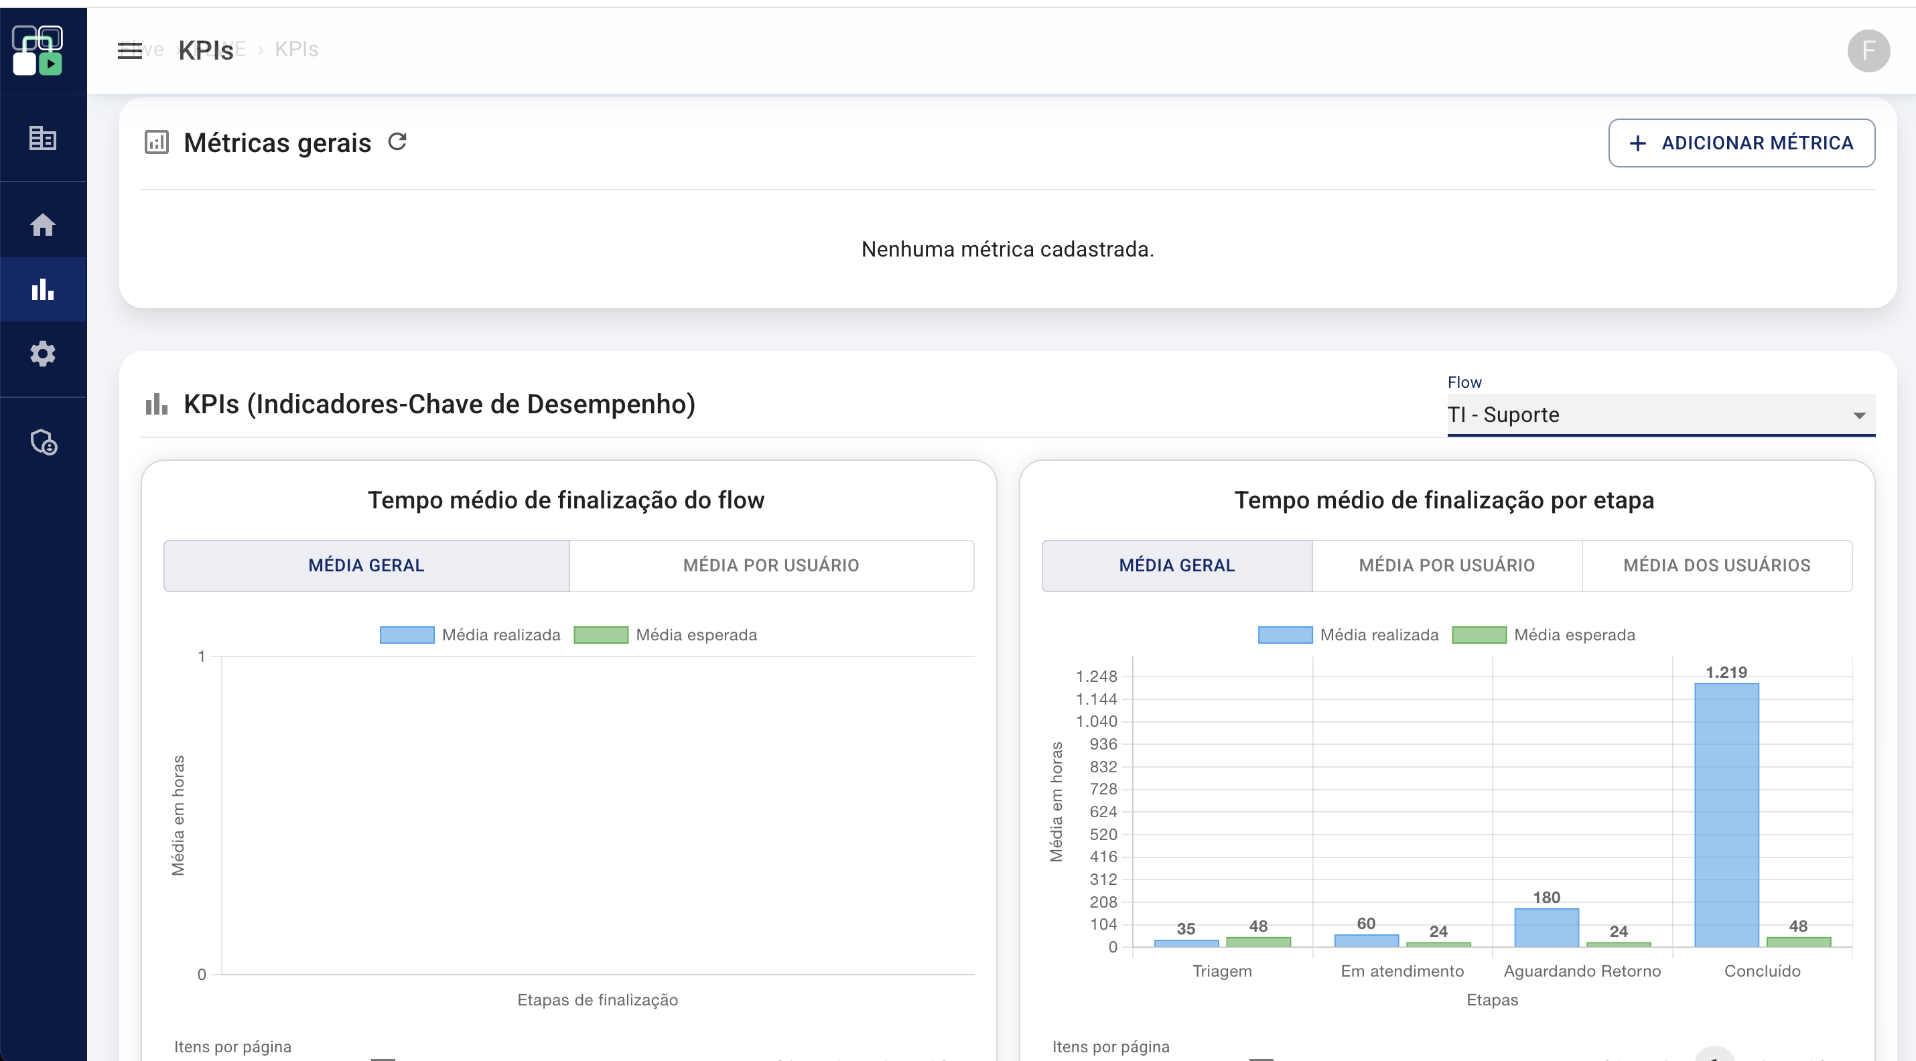1916x1061 pixels.
Task: Select MÉDIA GERAL tab in etapa chart
Action: [x=1176, y=565]
